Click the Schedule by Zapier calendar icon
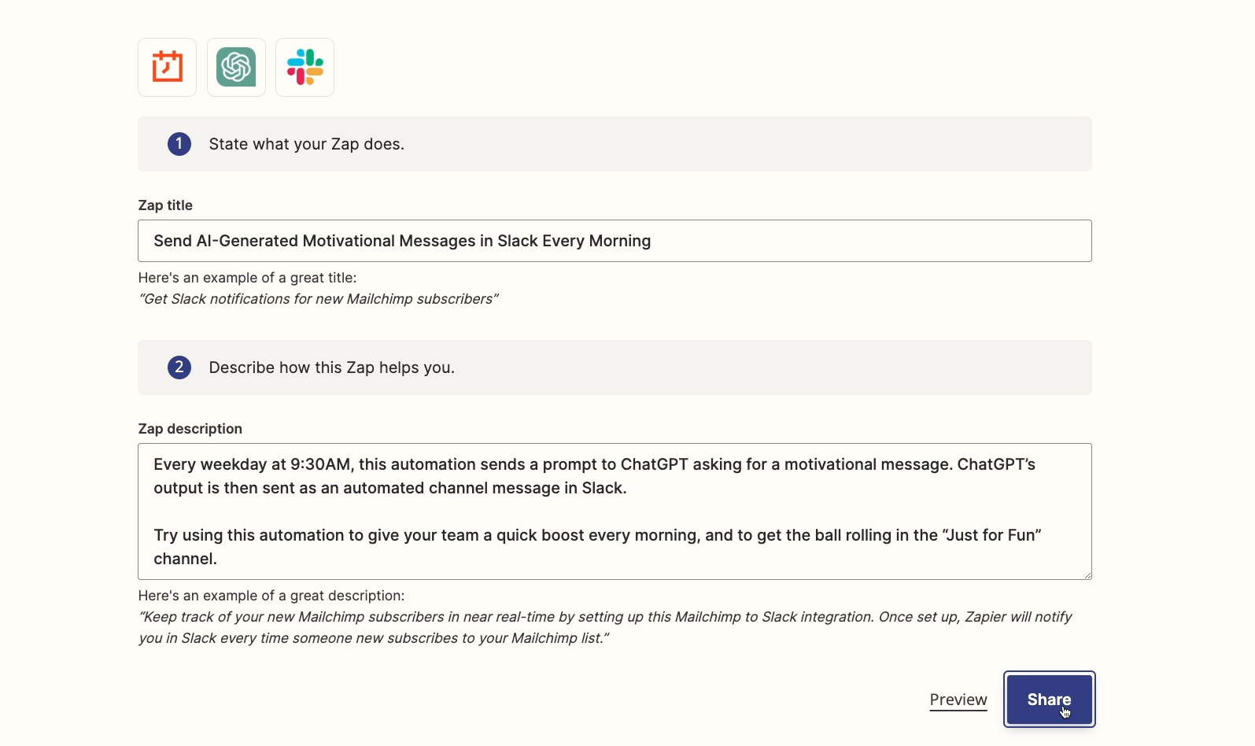Viewport: 1255px width, 746px height. tap(167, 68)
